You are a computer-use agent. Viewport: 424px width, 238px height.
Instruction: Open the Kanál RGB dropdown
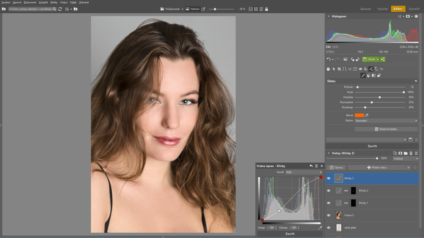304,172
